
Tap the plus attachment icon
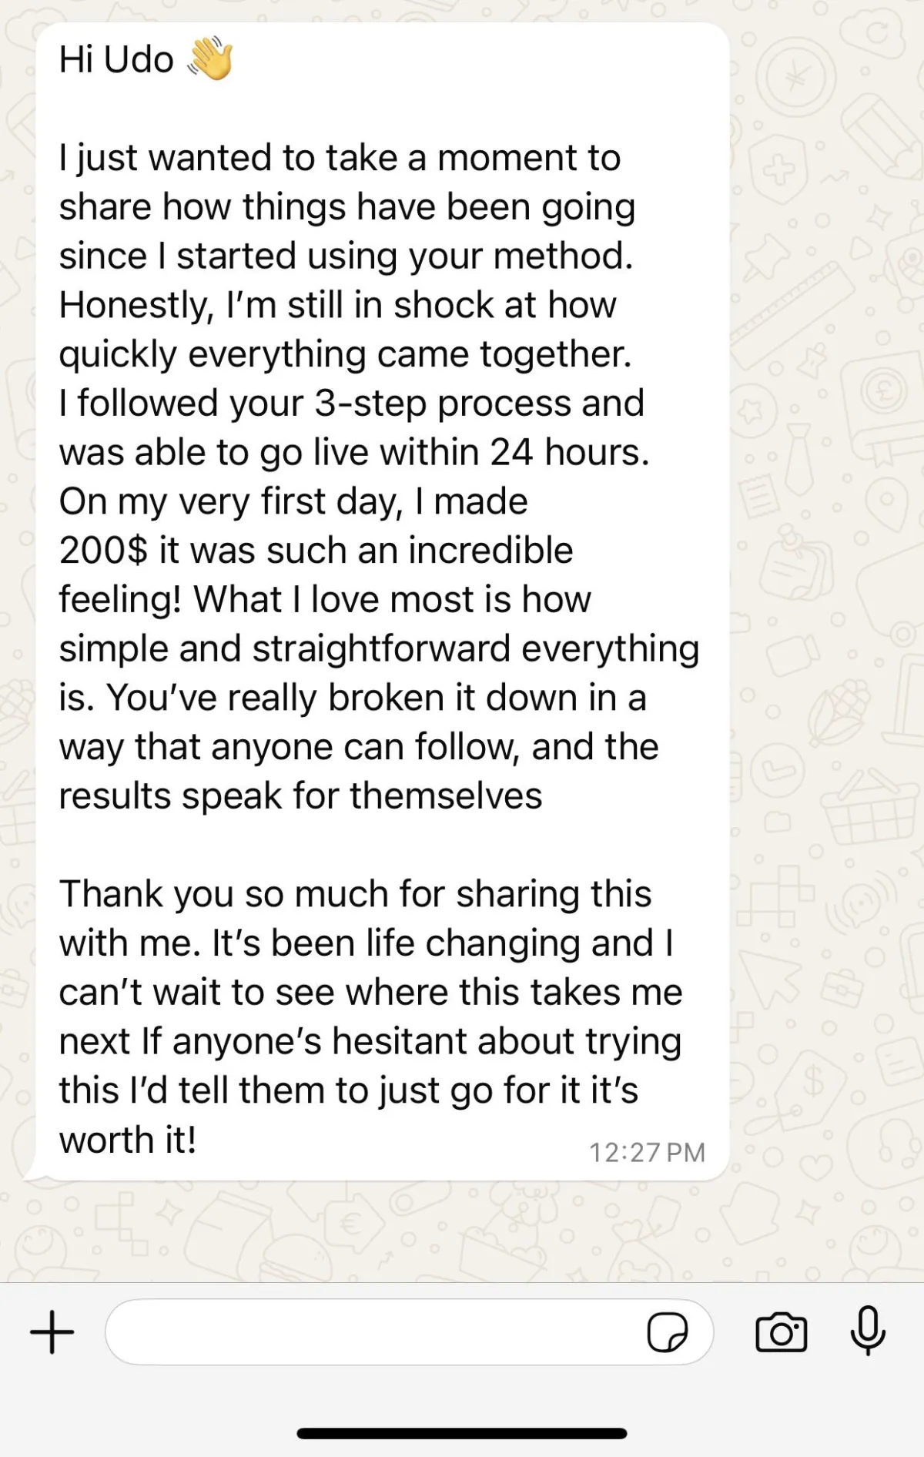click(52, 1332)
